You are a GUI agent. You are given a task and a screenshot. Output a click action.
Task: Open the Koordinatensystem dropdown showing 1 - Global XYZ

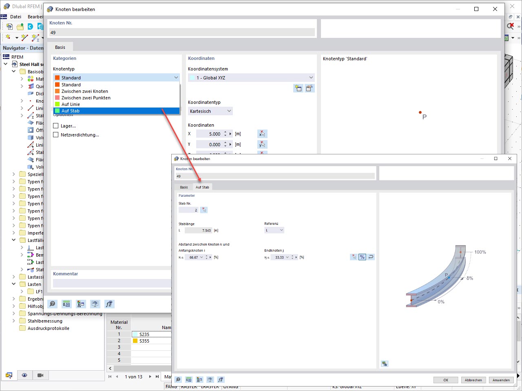tap(251, 77)
